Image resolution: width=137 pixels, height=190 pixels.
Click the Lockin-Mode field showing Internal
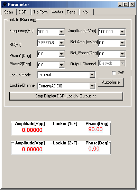coord(64,75)
